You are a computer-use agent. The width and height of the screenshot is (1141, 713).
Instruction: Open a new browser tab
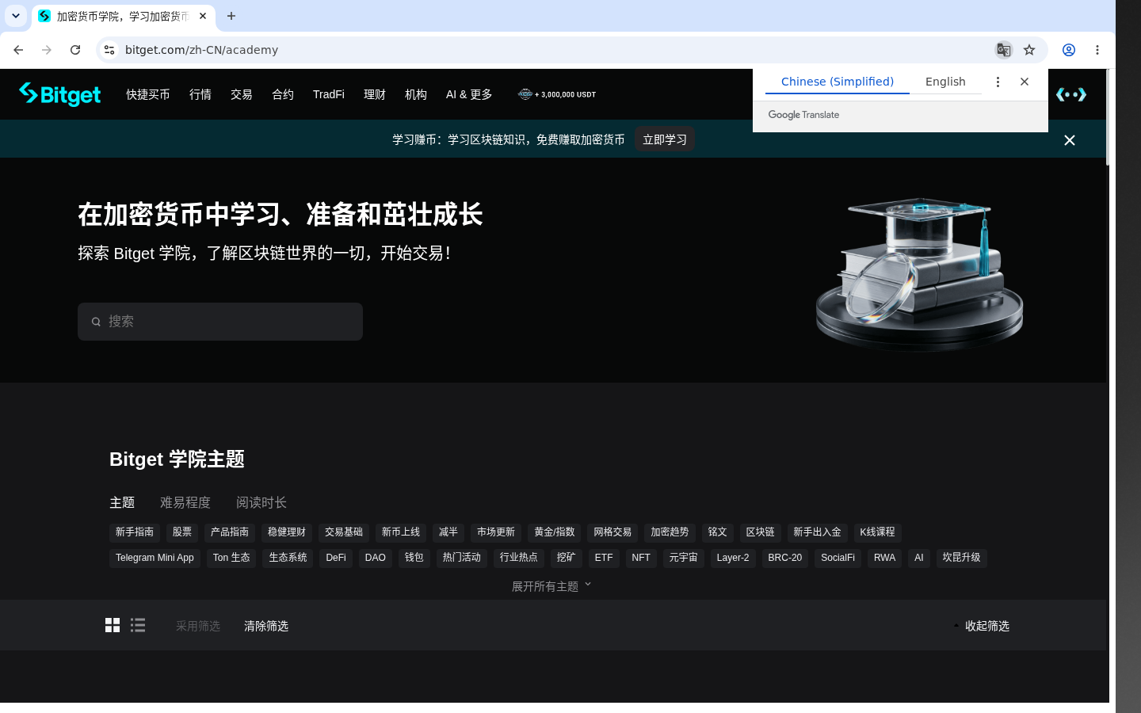(x=231, y=16)
